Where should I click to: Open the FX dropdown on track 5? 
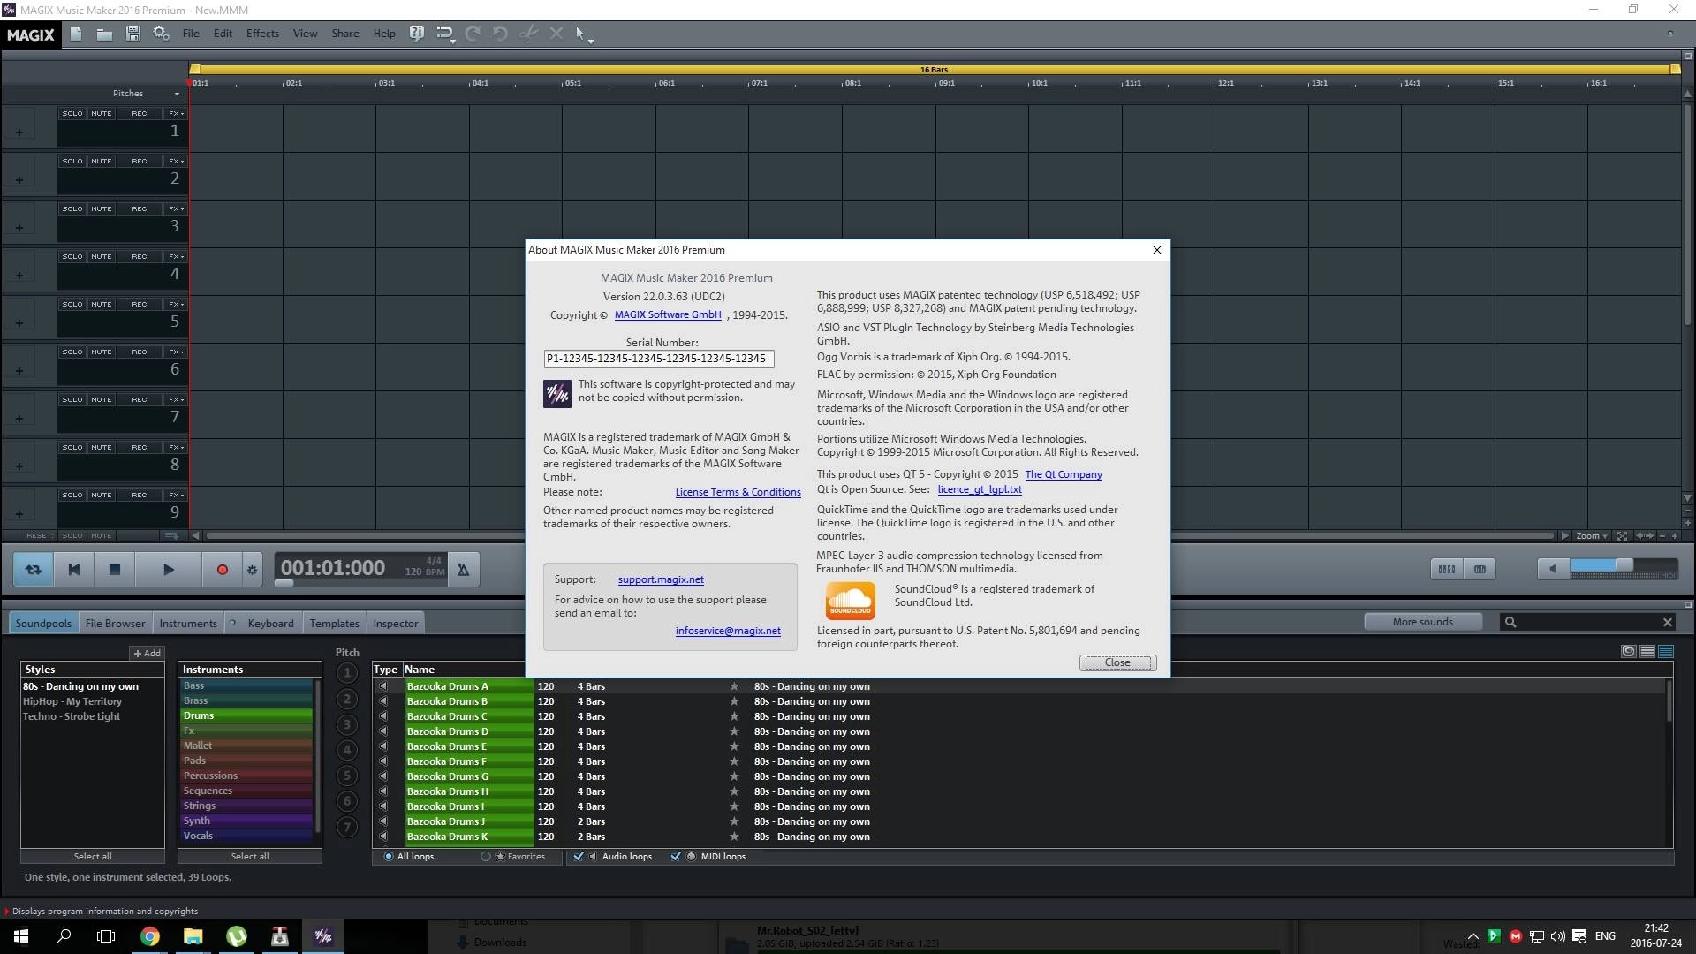point(176,304)
